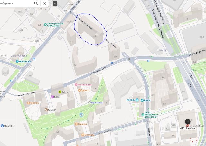Expand the collapsed side panel arrow
Image resolution: width=206 pixels, height=146 pixels.
(55, 3)
